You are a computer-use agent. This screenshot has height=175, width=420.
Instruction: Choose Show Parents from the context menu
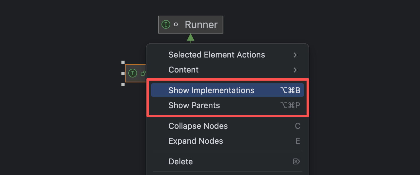(x=194, y=106)
